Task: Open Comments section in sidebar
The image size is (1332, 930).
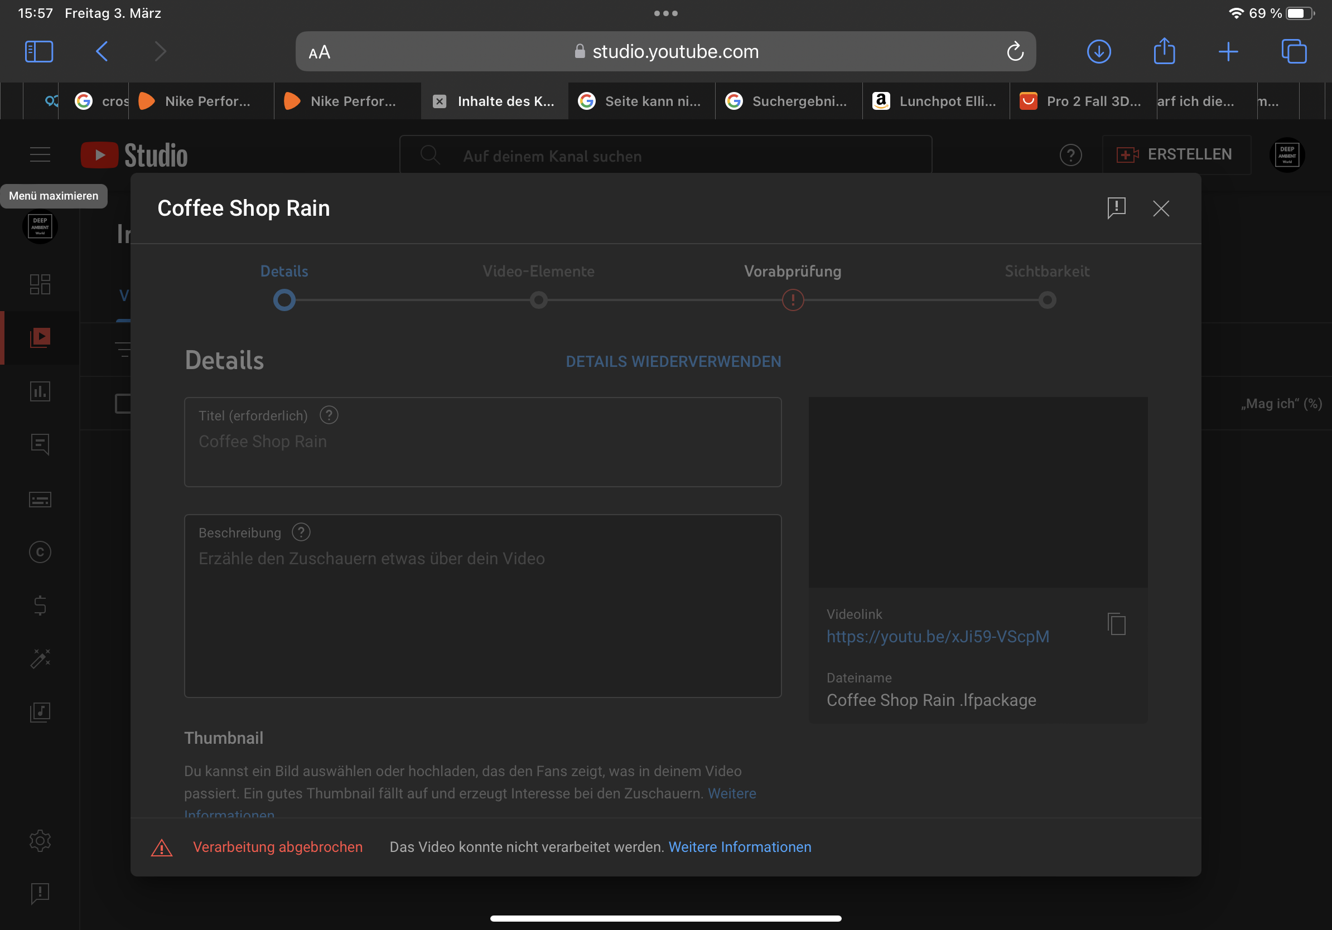Action: click(40, 445)
